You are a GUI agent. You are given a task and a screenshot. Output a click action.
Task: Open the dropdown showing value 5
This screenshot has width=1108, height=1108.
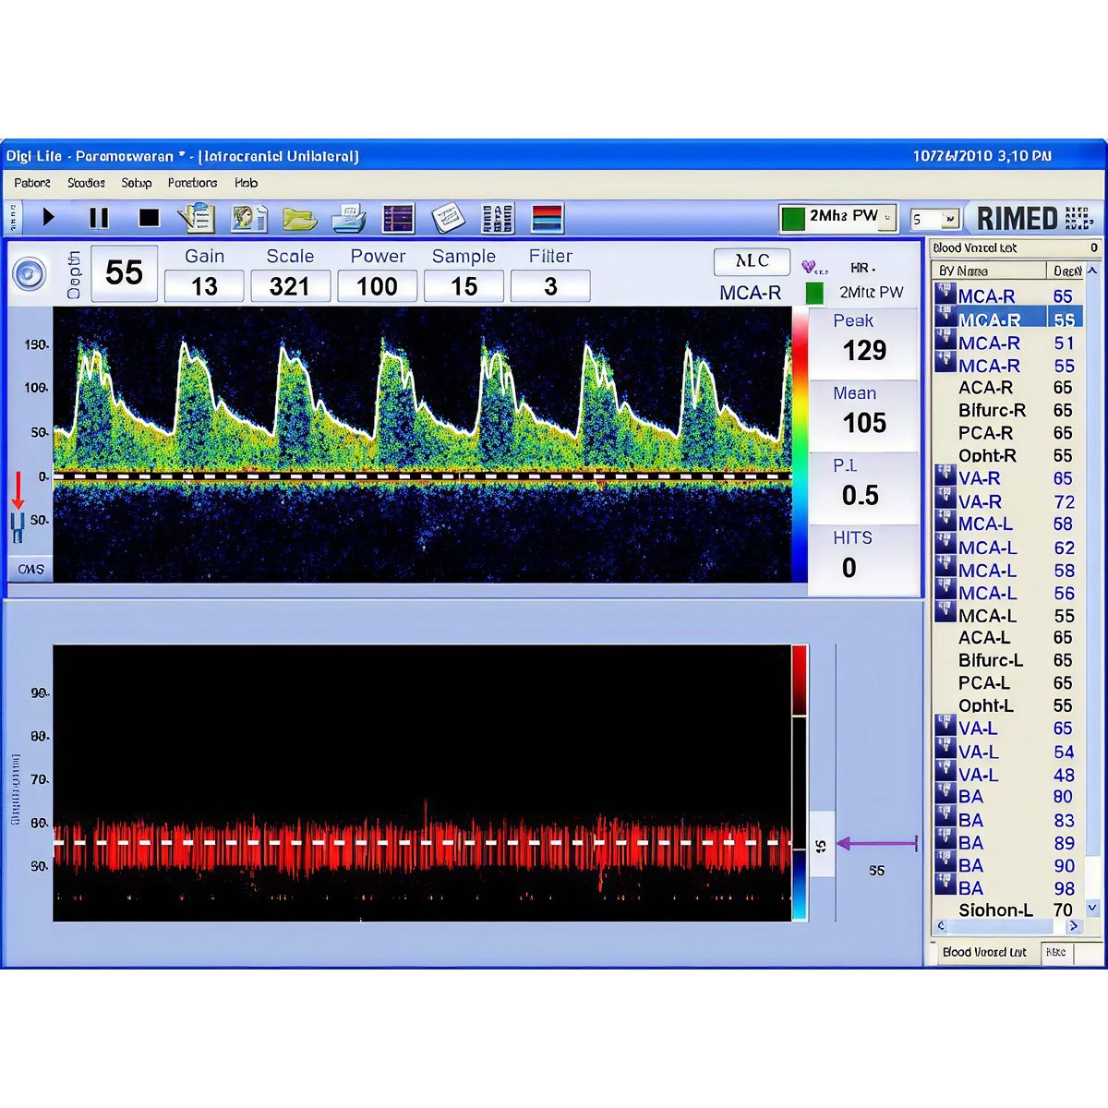click(x=949, y=220)
